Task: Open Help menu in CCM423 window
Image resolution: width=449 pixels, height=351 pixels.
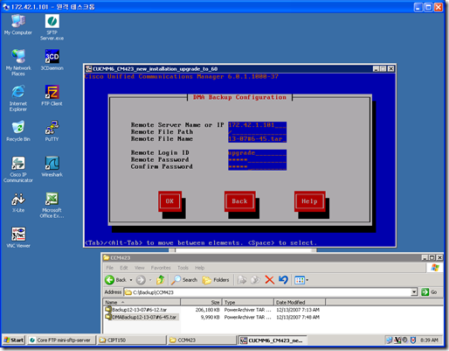Action: pos(199,268)
